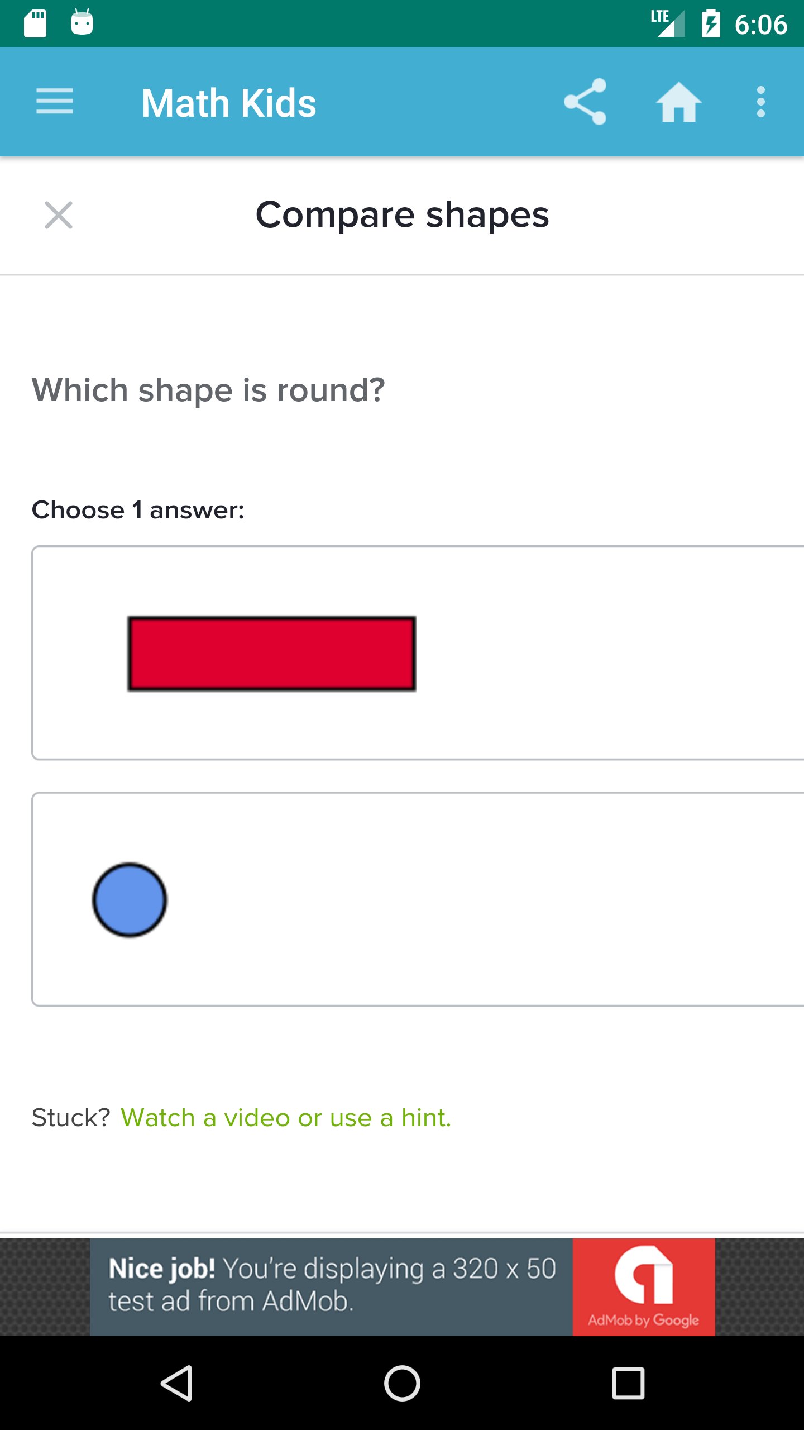Tap the SD card status icon
This screenshot has height=1430, width=804.
pos(35,23)
